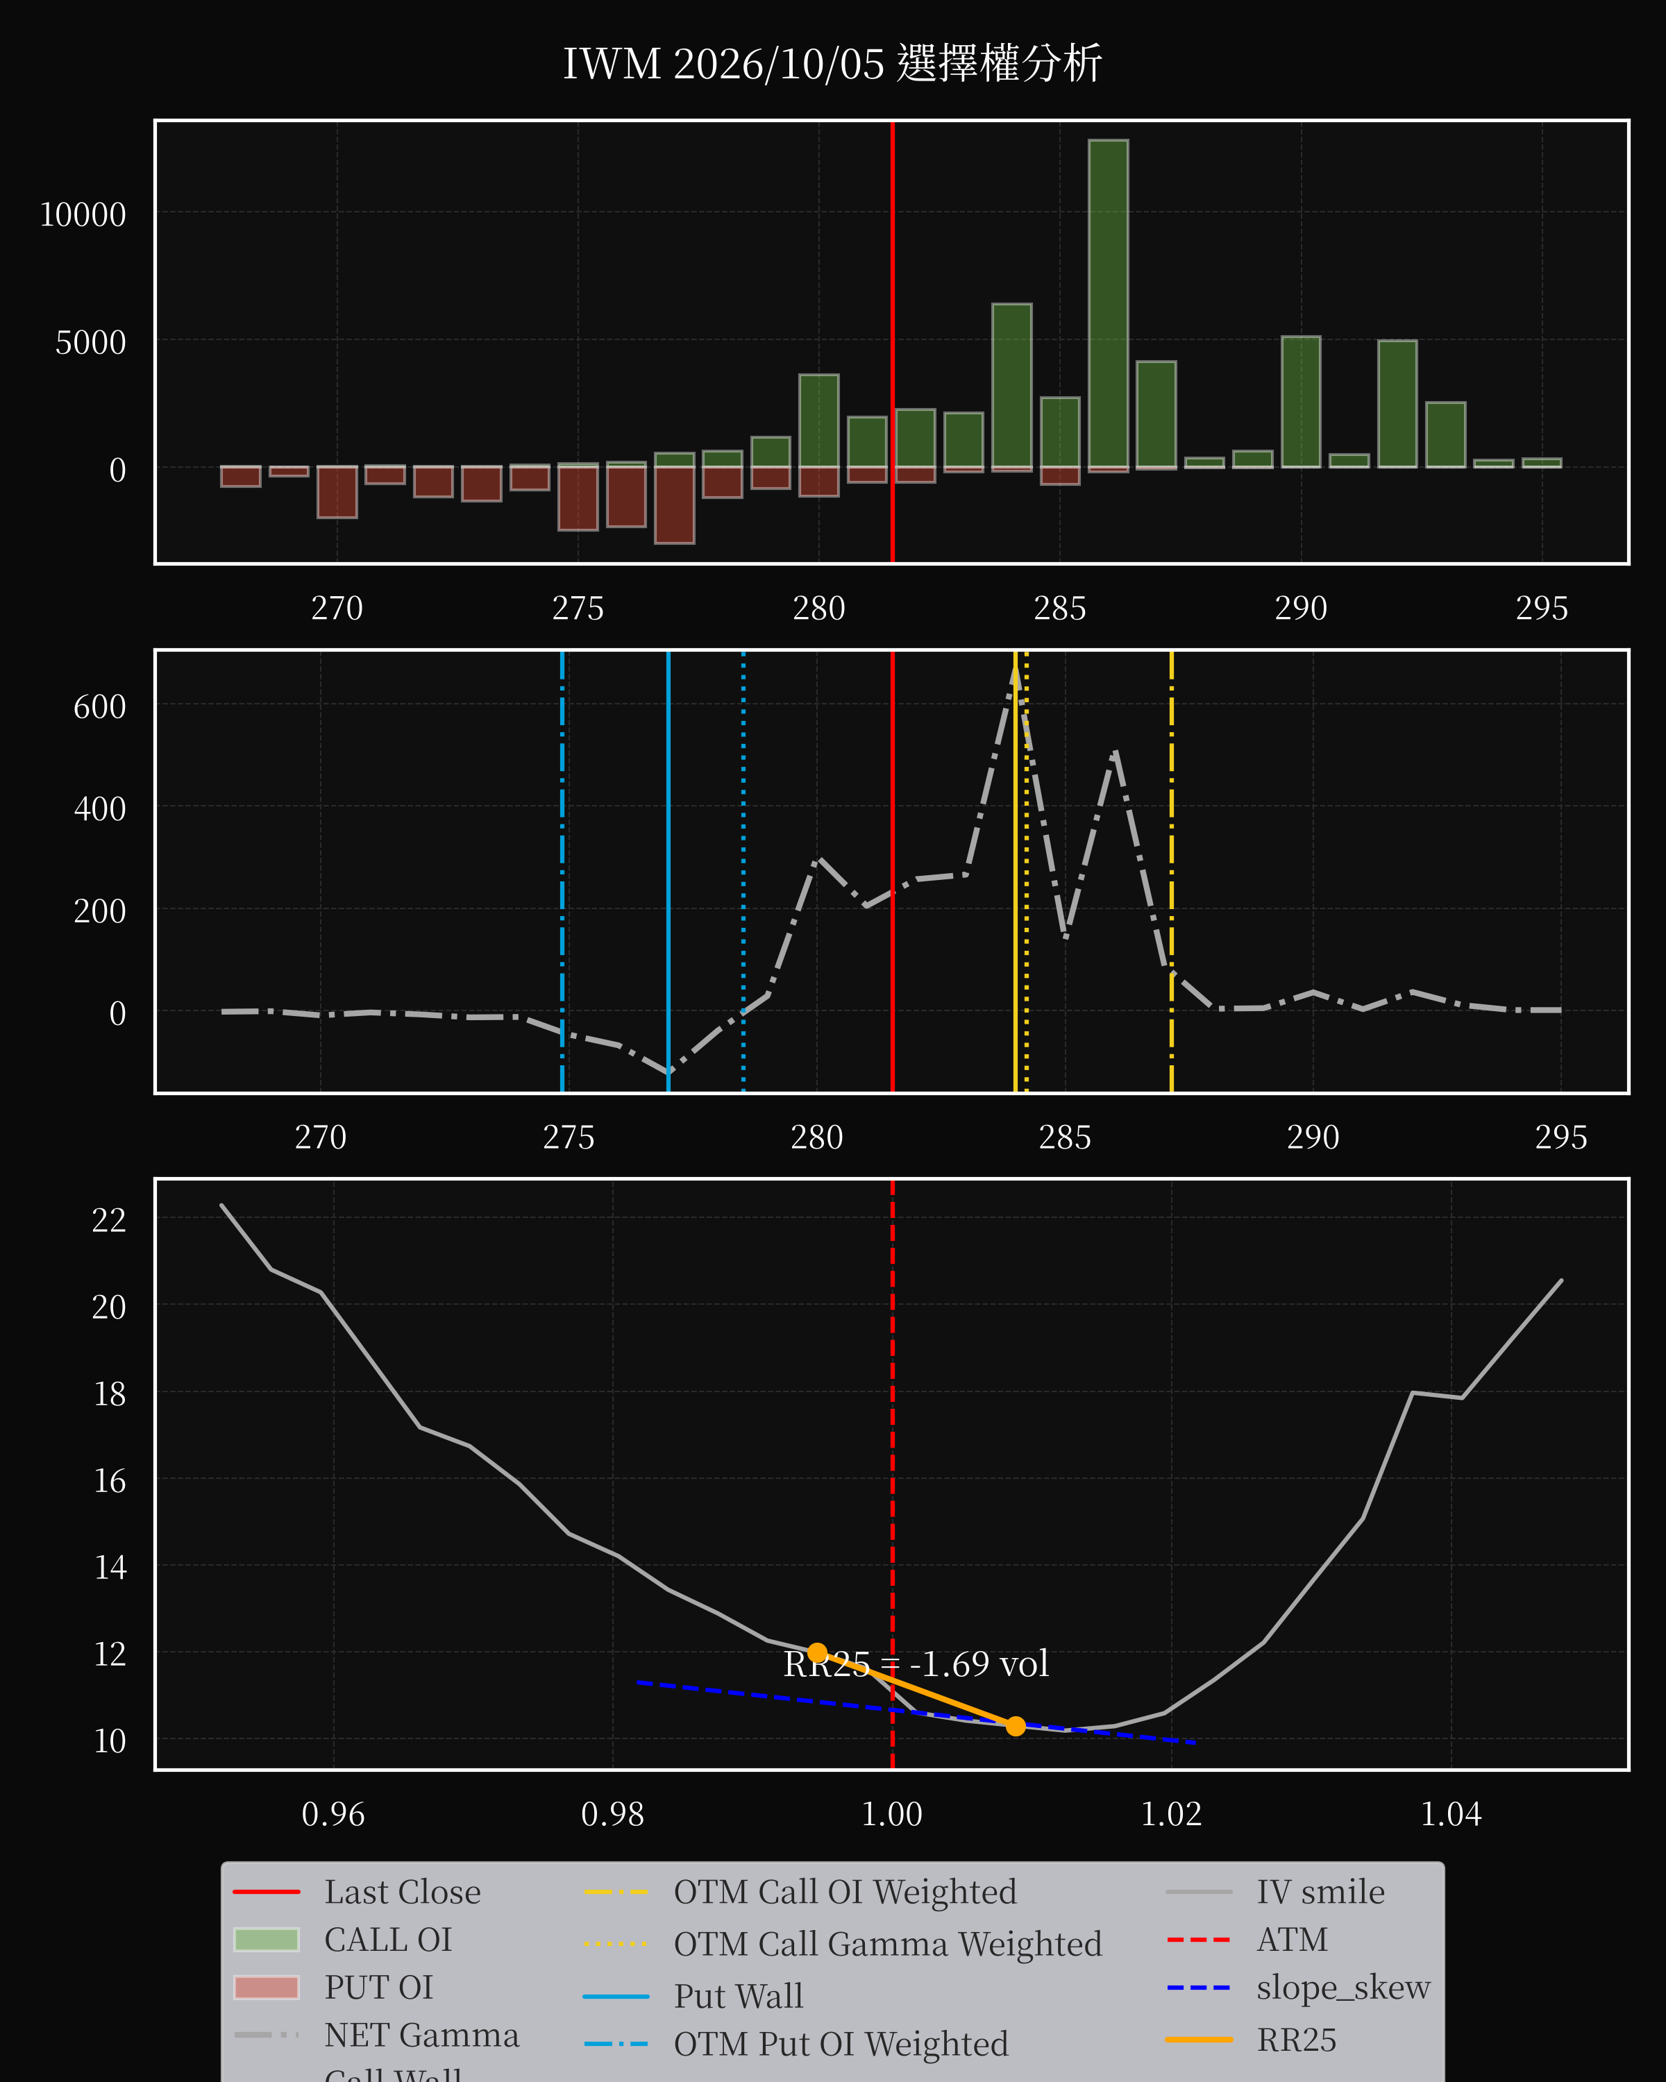Click OTM Call OI Weighted legend label
The image size is (1666, 2082).
point(845,1892)
